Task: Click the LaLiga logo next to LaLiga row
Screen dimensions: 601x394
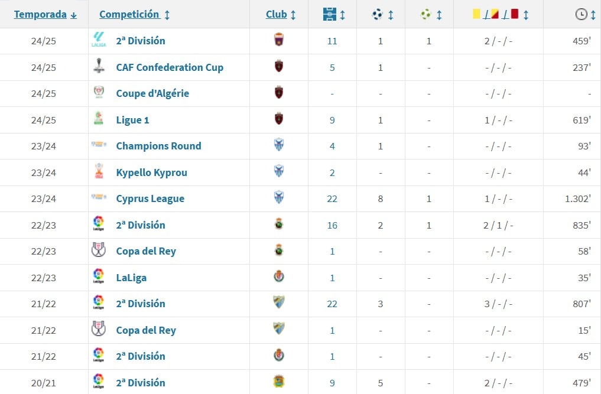Action: click(x=99, y=277)
